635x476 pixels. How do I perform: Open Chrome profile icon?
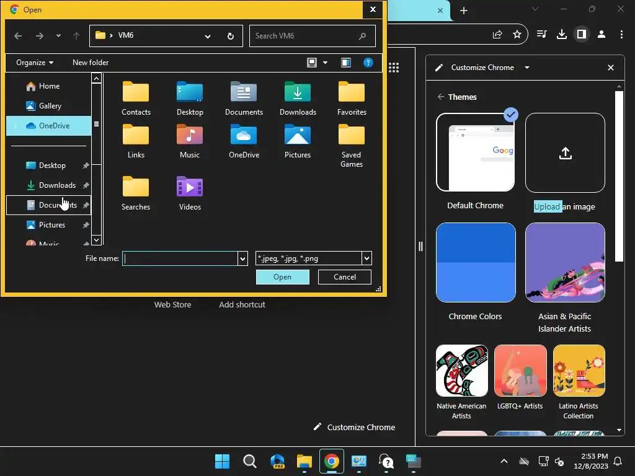[x=602, y=35]
